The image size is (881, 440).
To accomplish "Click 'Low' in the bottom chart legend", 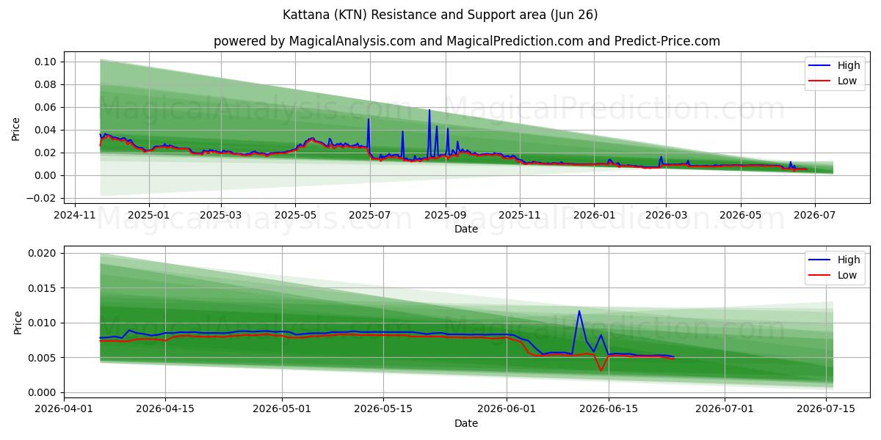I will click(847, 275).
